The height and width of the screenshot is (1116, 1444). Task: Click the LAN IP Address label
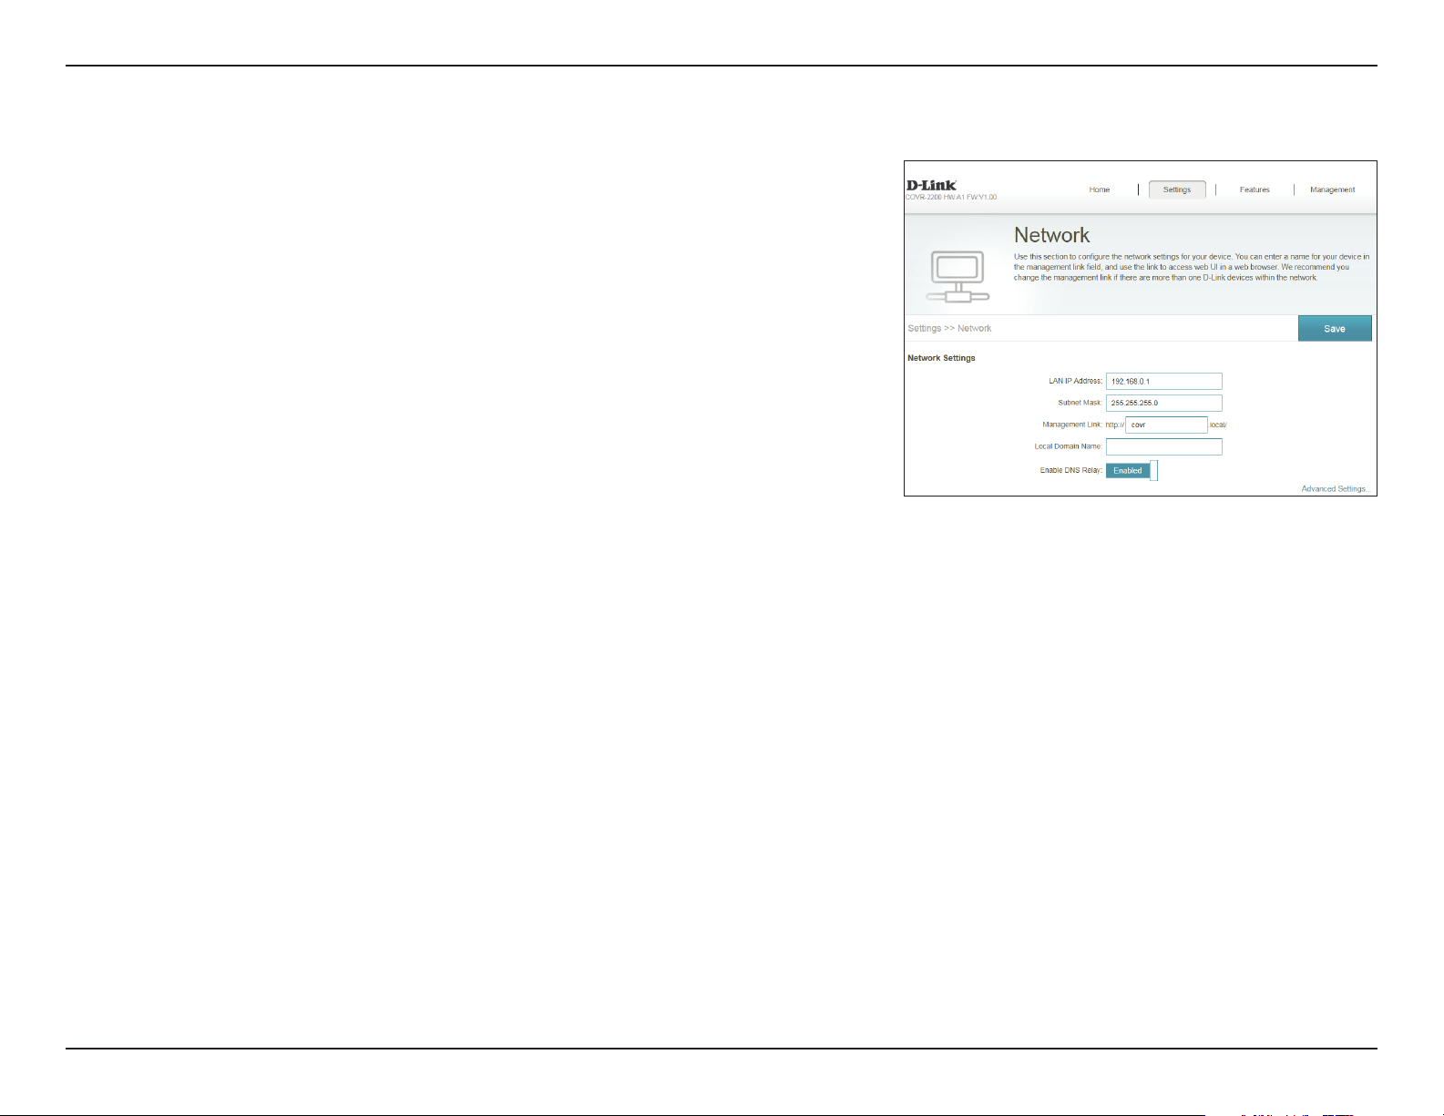click(x=1075, y=381)
